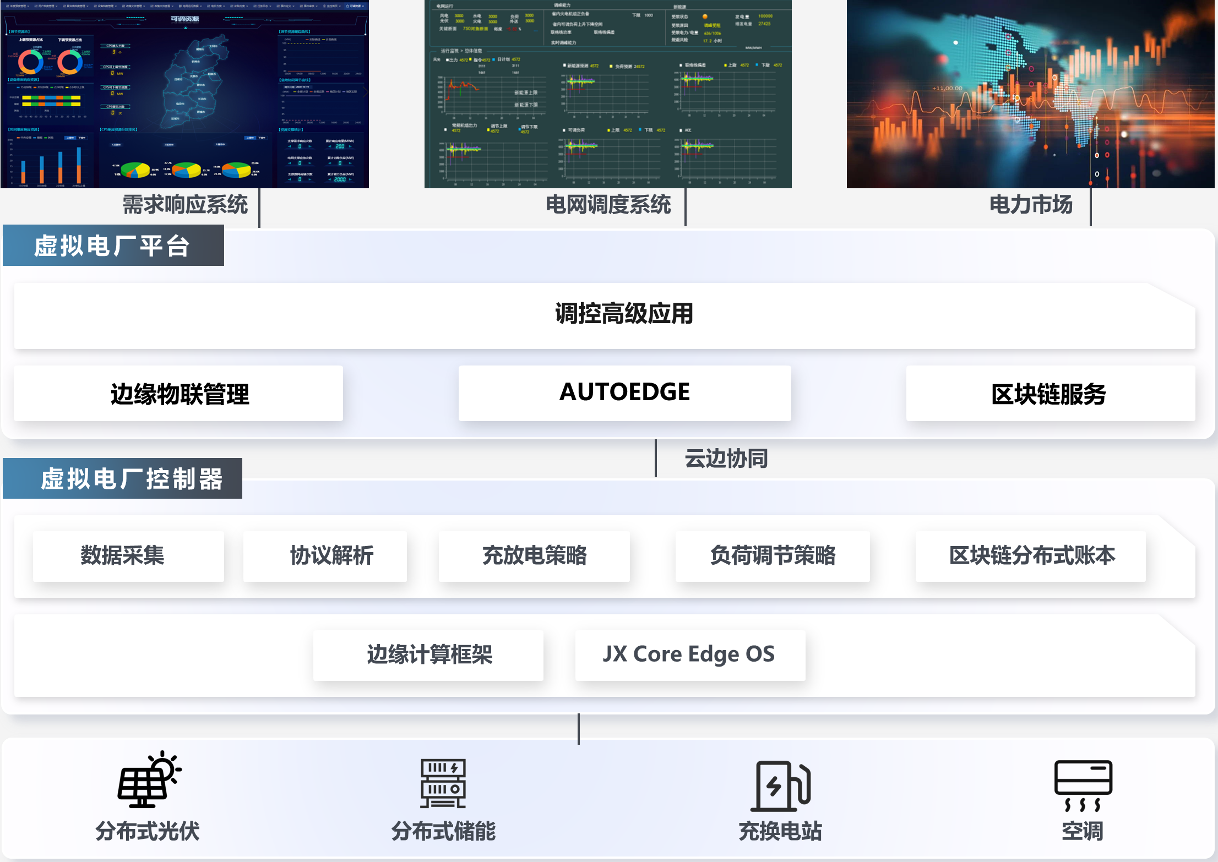Open the power market image
Viewport: 1218px width, 862px height.
click(1030, 94)
